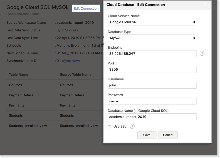Enable the Use SSL checkbox
The image size is (220, 158).
click(x=109, y=127)
